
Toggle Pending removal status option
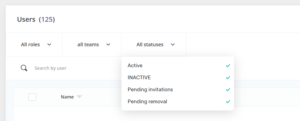[x=147, y=101]
